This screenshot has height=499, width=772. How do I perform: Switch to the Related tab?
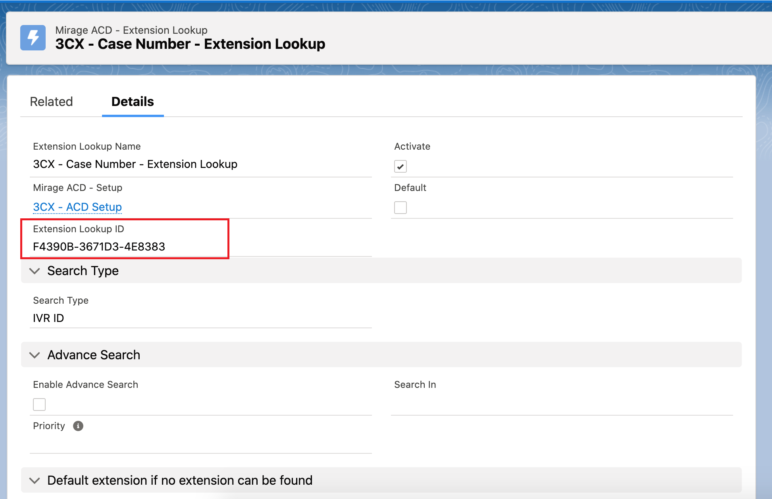point(52,102)
